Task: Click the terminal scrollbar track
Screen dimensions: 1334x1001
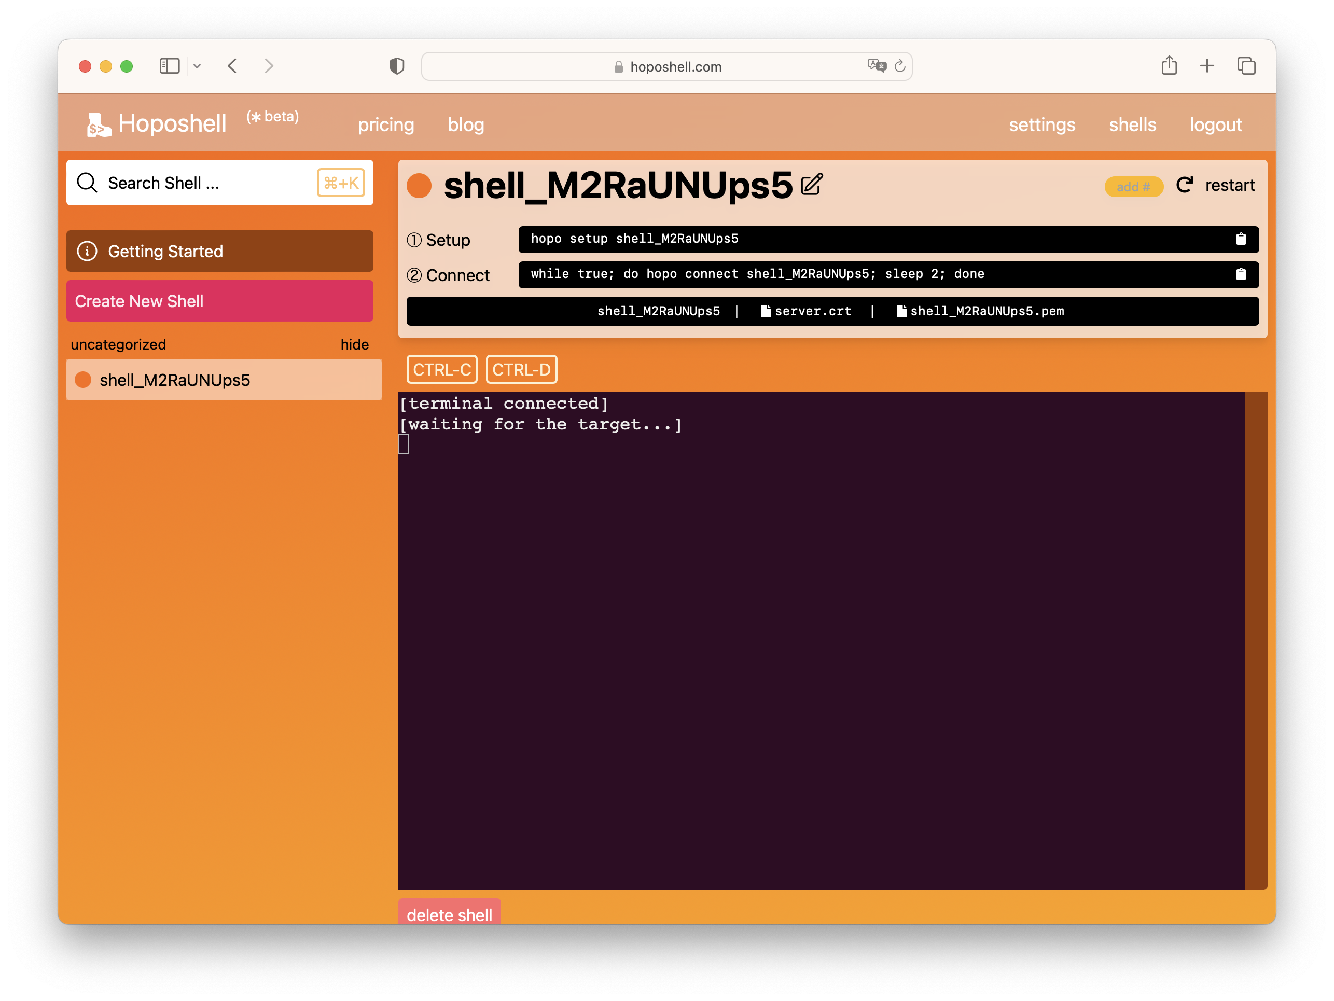Action: pyautogui.click(x=1256, y=641)
